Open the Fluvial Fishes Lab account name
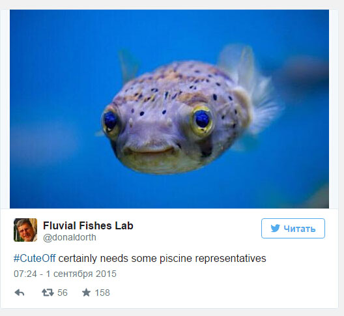The width and height of the screenshot is (344, 316). point(88,225)
